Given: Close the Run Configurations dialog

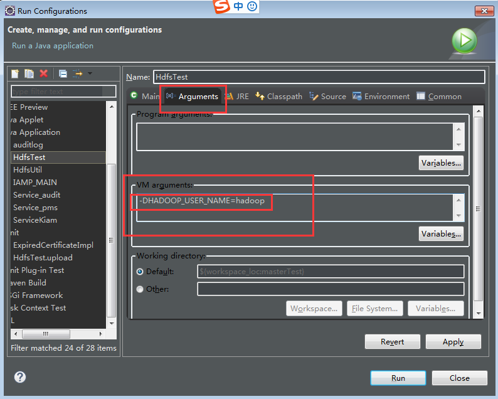Looking at the screenshot, I should (459, 378).
